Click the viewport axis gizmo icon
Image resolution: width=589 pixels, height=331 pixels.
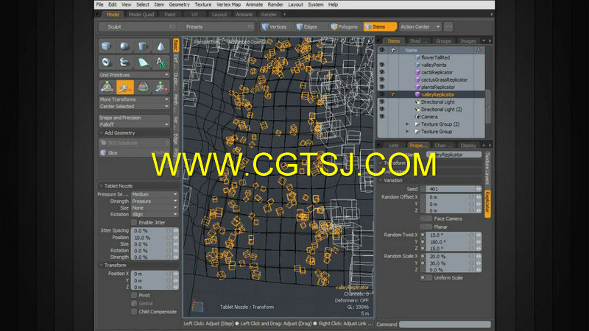tap(197, 305)
